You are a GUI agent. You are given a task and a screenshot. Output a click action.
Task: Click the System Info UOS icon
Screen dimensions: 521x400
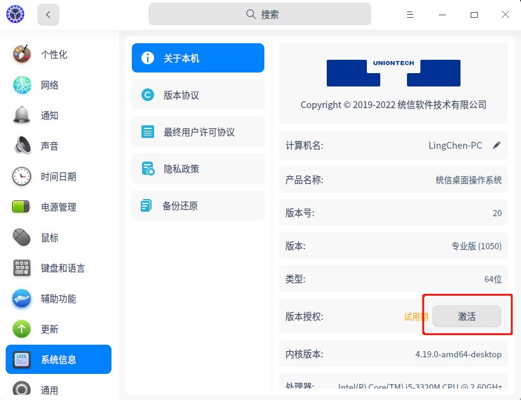tap(22, 359)
